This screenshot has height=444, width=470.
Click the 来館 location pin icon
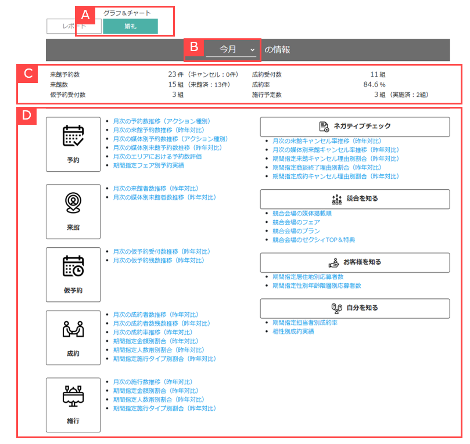pos(73,202)
